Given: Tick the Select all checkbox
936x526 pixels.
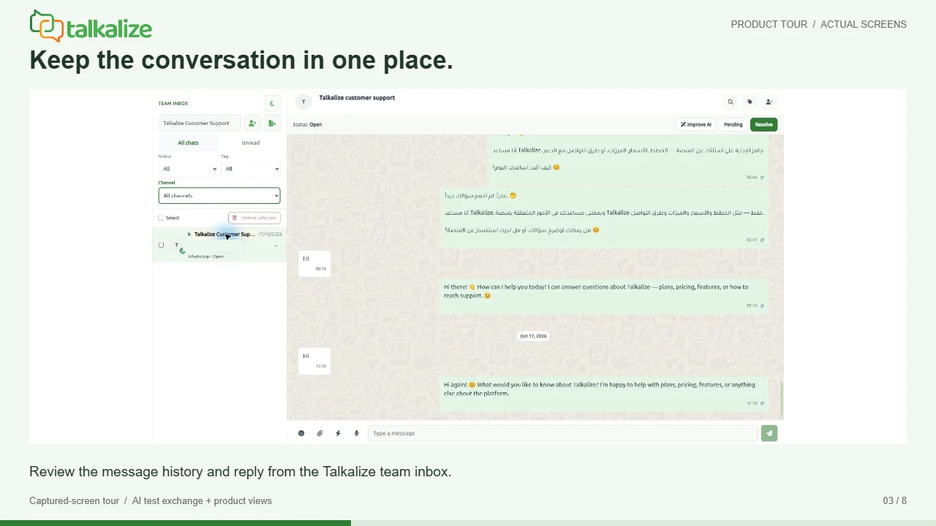Looking at the screenshot, I should pyautogui.click(x=161, y=218).
